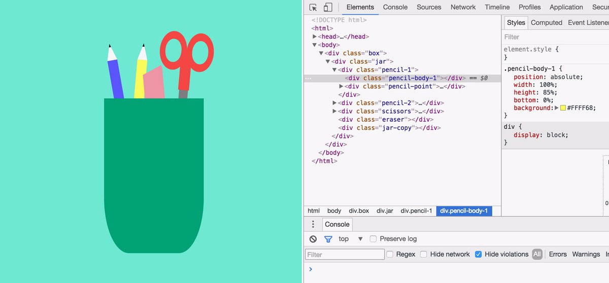This screenshot has width=609, height=283.
Task: Select the Computed sidebar tab
Action: tap(547, 22)
